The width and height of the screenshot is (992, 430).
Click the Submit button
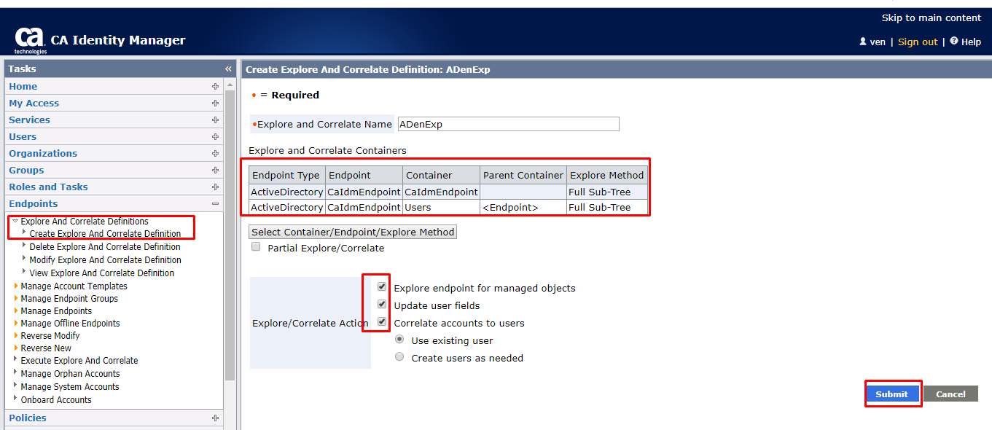[x=892, y=394]
